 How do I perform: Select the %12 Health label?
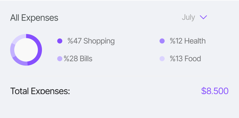click(x=188, y=41)
